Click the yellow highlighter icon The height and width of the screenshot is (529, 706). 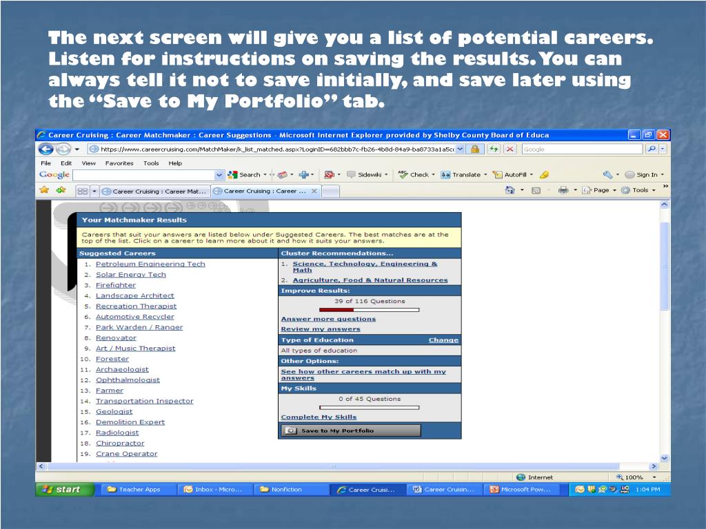[x=545, y=174]
